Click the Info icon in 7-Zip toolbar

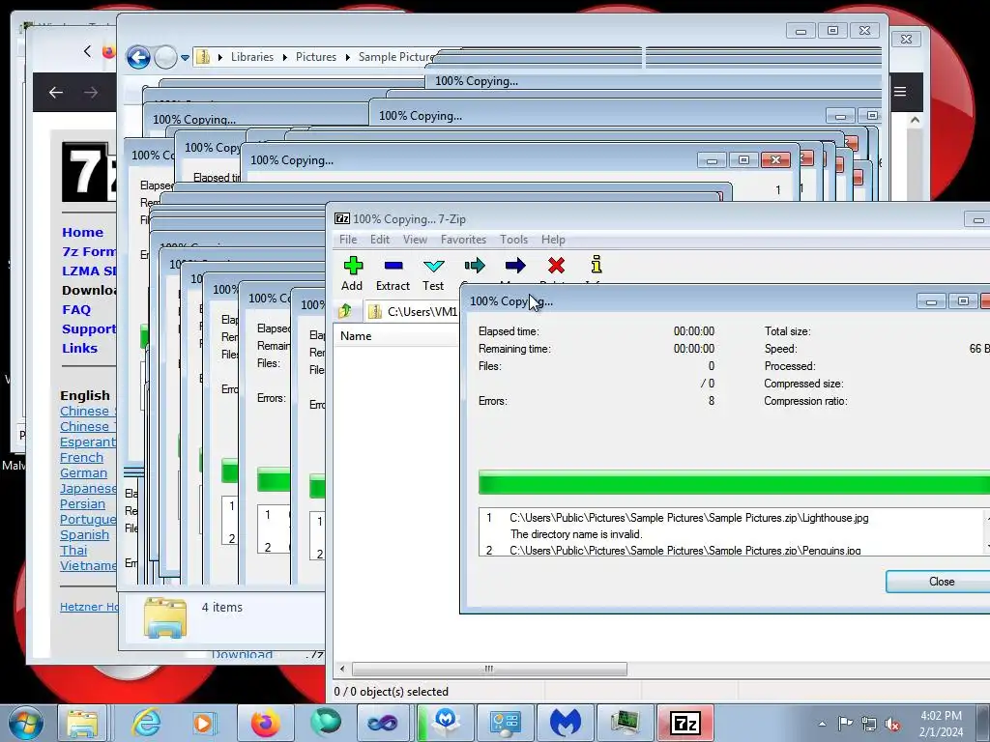click(x=596, y=265)
